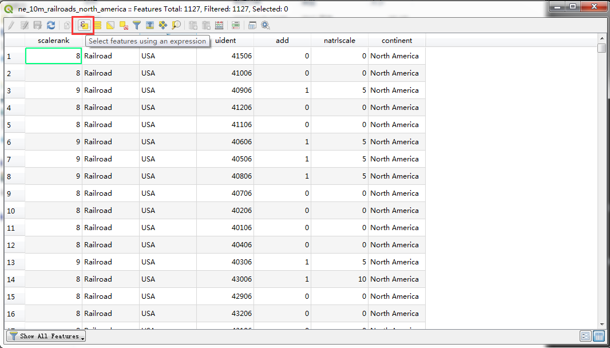
Task: Click uident cell 42906
Action: click(225, 296)
